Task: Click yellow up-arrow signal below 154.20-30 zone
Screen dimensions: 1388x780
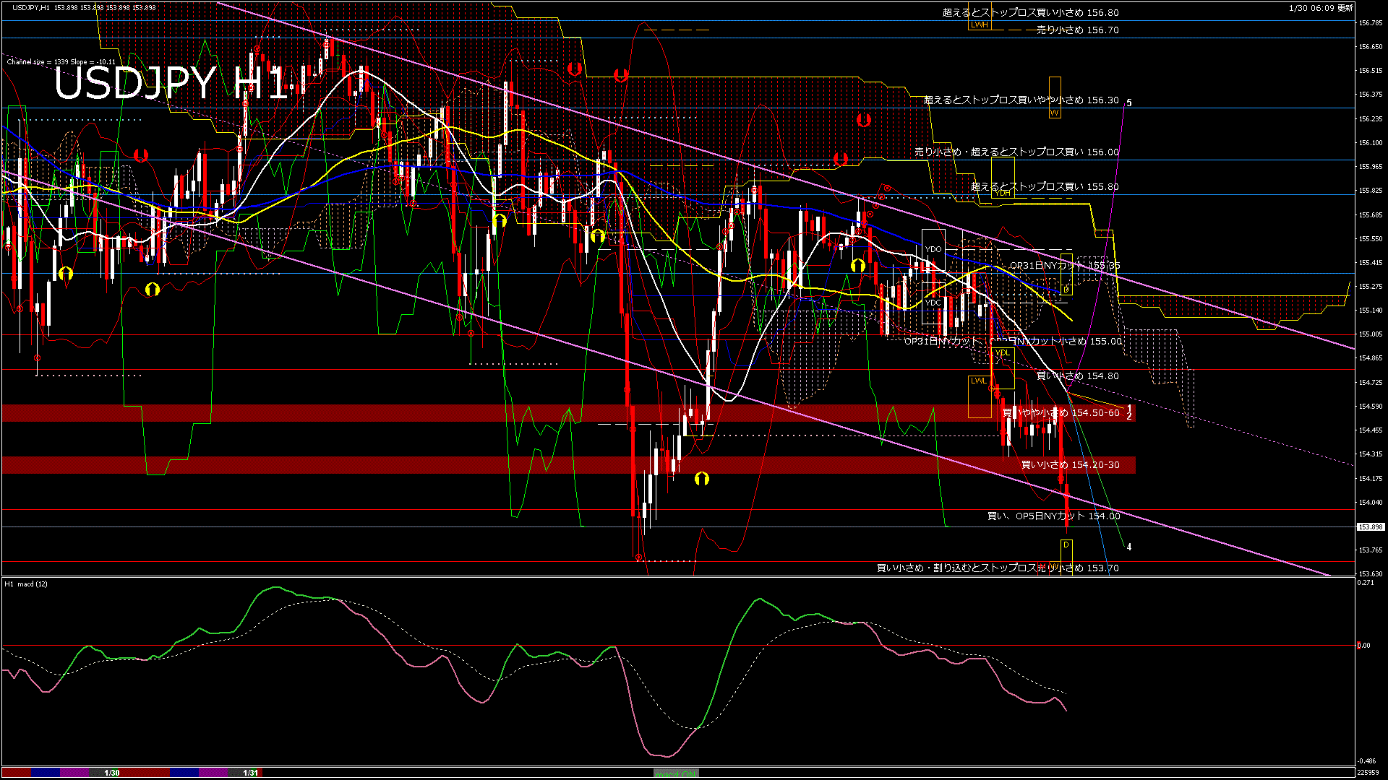Action: (x=701, y=478)
